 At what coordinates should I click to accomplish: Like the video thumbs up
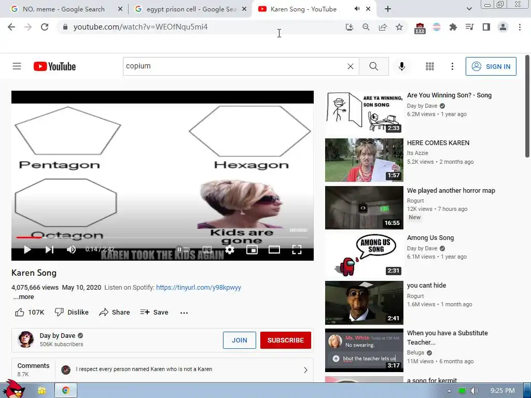(30, 312)
